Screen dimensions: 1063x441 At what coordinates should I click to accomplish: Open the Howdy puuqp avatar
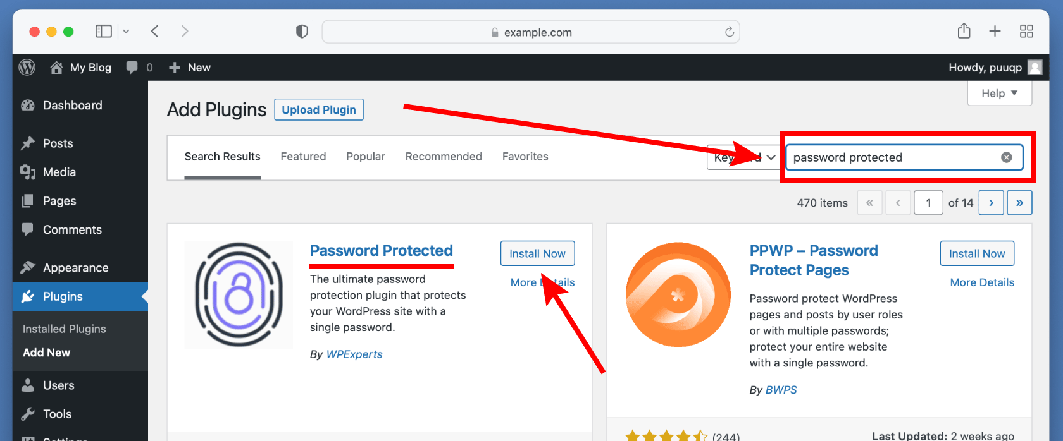tap(1035, 68)
